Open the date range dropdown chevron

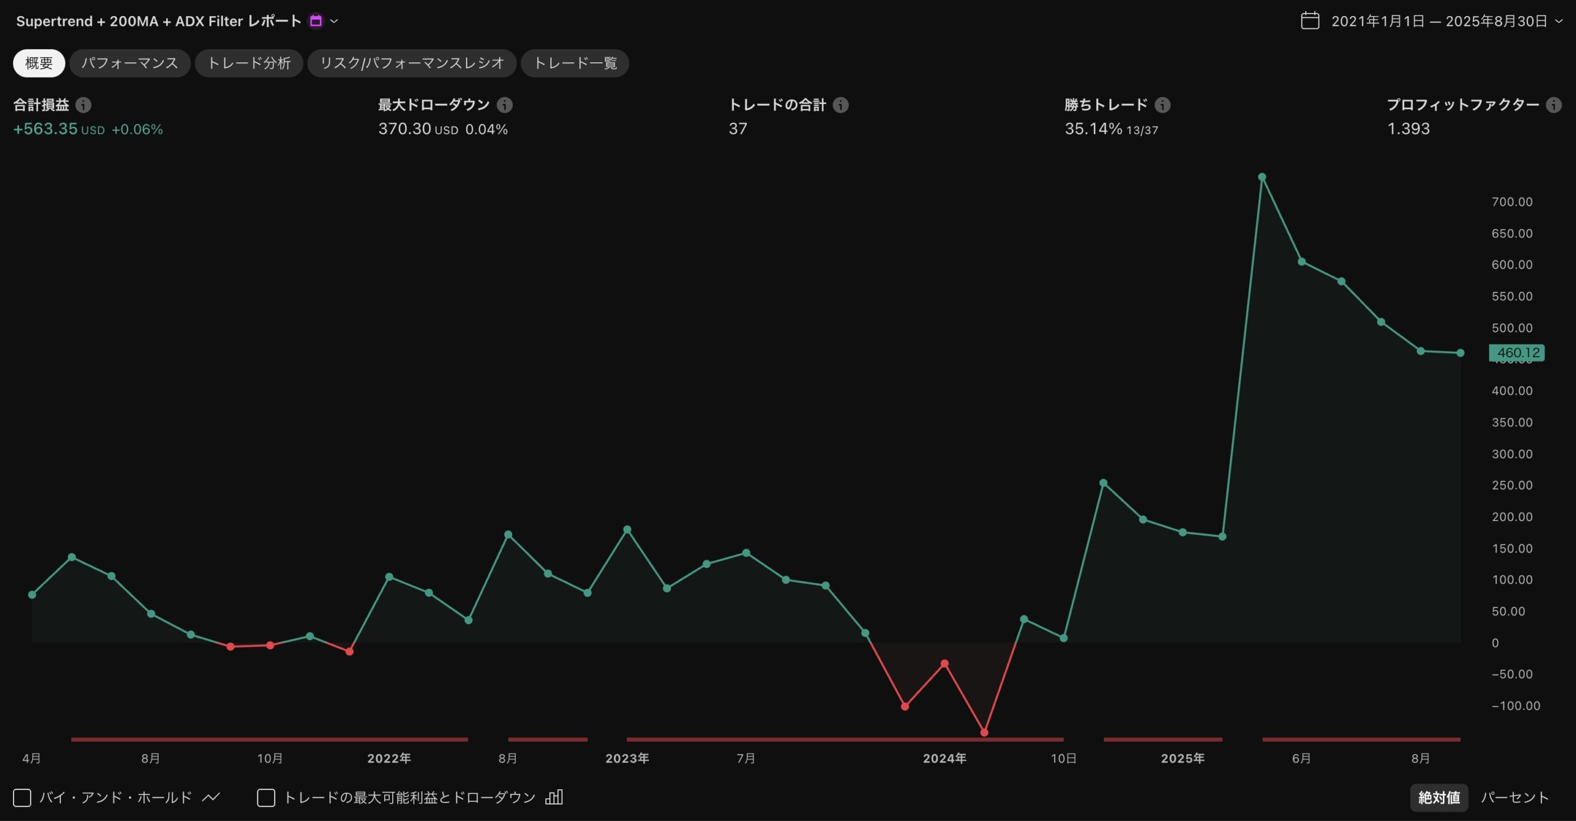click(x=1559, y=22)
